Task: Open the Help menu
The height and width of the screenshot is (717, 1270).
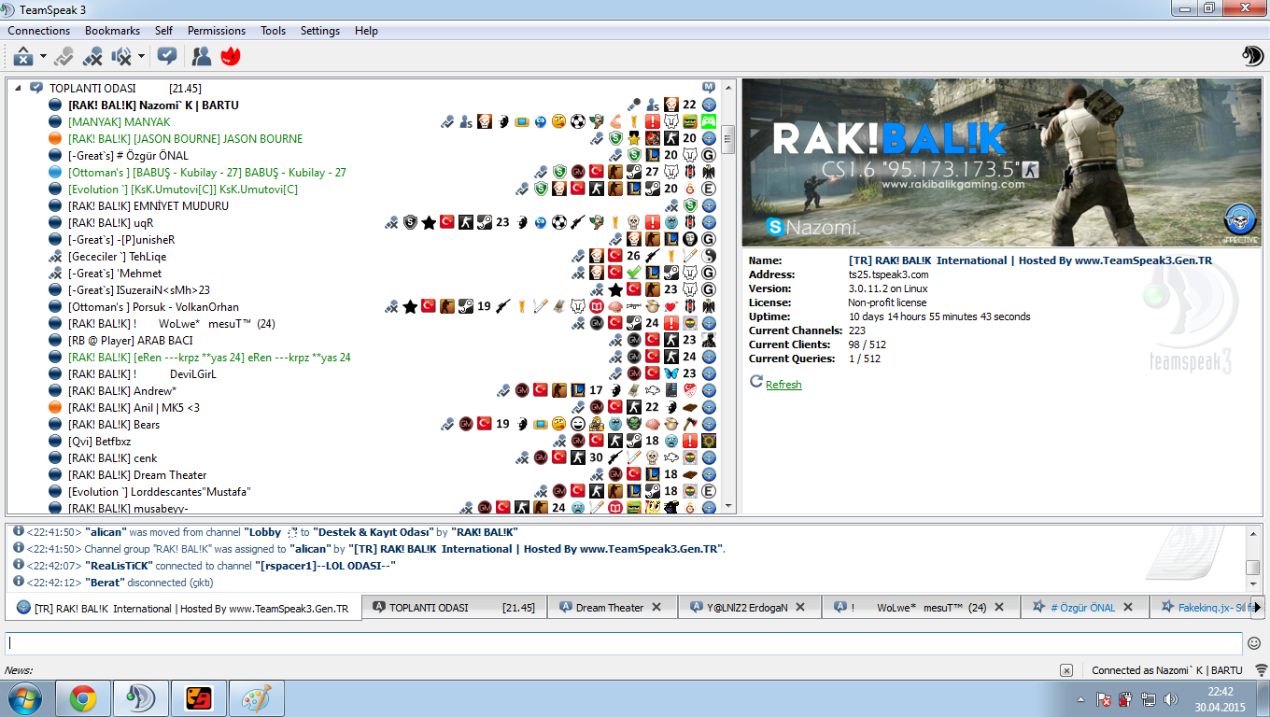Action: 366,31
